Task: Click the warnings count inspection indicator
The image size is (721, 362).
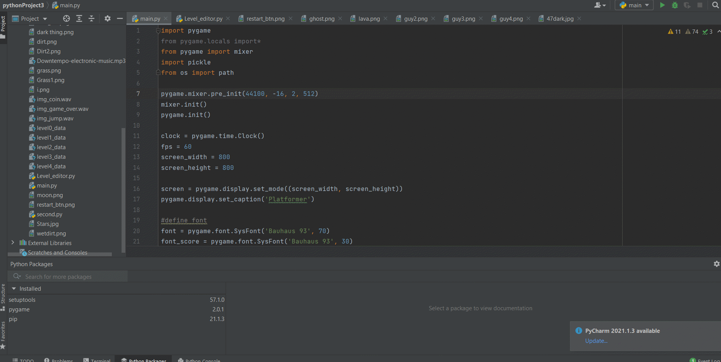Action: [674, 32]
